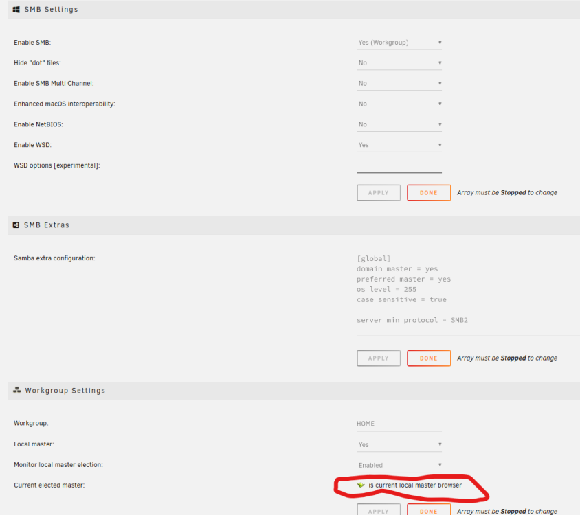580x515 pixels.
Task: Open Monitor local master election dropdown
Action: [399, 465]
